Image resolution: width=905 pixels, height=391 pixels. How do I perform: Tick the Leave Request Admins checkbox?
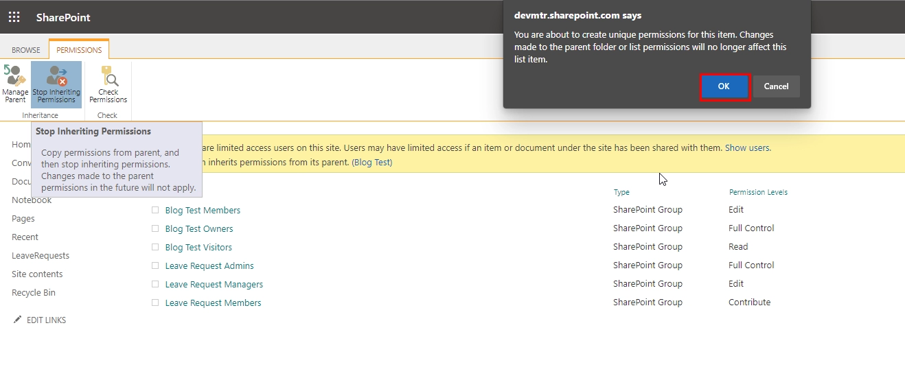pos(155,265)
